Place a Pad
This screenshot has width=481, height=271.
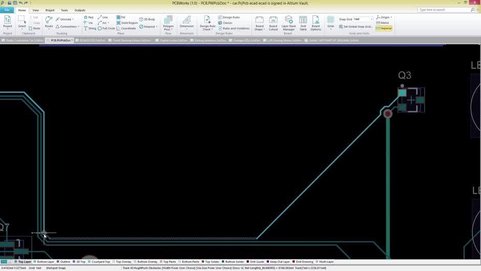[89, 17]
